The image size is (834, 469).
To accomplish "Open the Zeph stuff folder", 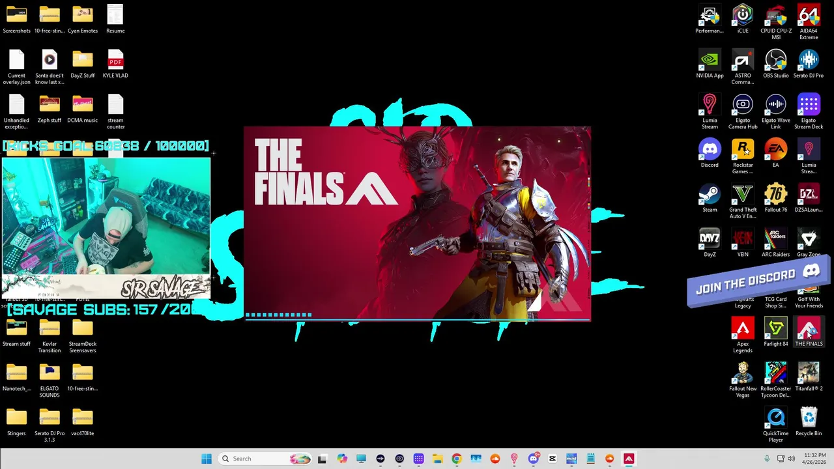I will tap(50, 109).
